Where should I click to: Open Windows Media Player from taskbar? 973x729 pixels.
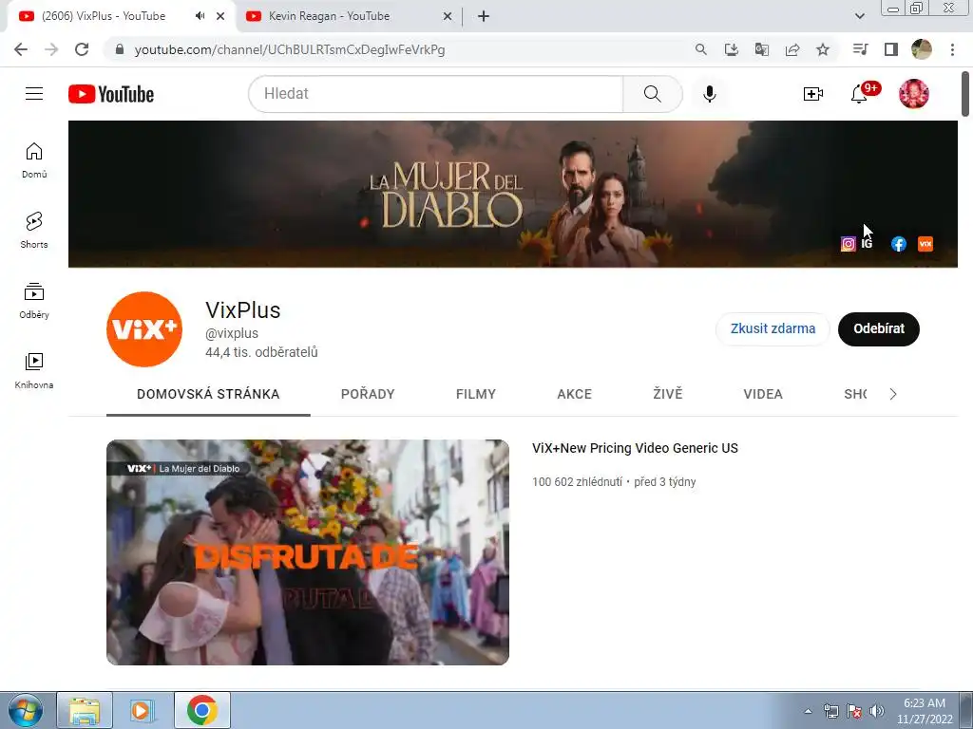pyautogui.click(x=143, y=710)
